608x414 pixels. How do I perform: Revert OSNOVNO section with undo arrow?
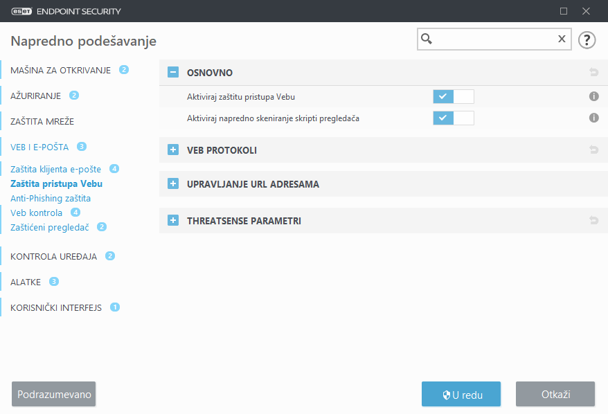(593, 72)
